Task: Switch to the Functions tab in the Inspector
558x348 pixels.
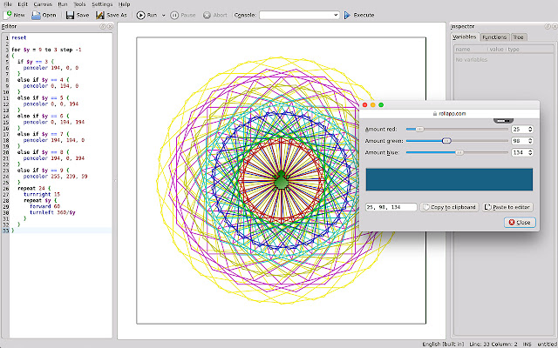Action: pyautogui.click(x=494, y=37)
